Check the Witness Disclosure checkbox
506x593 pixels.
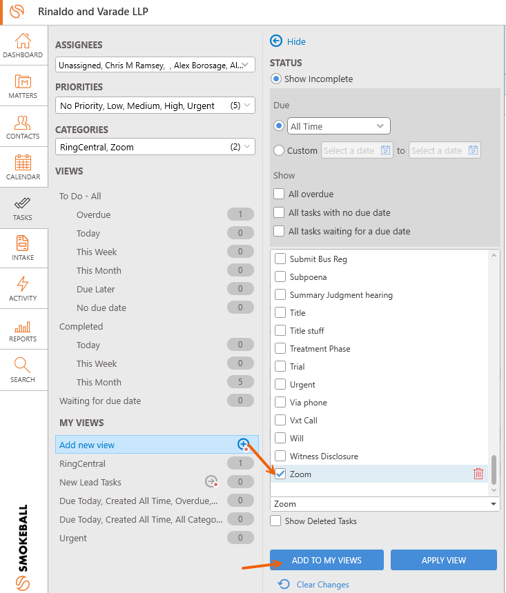280,456
